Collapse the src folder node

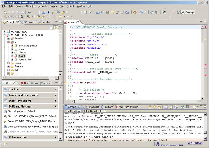pos(8,42)
